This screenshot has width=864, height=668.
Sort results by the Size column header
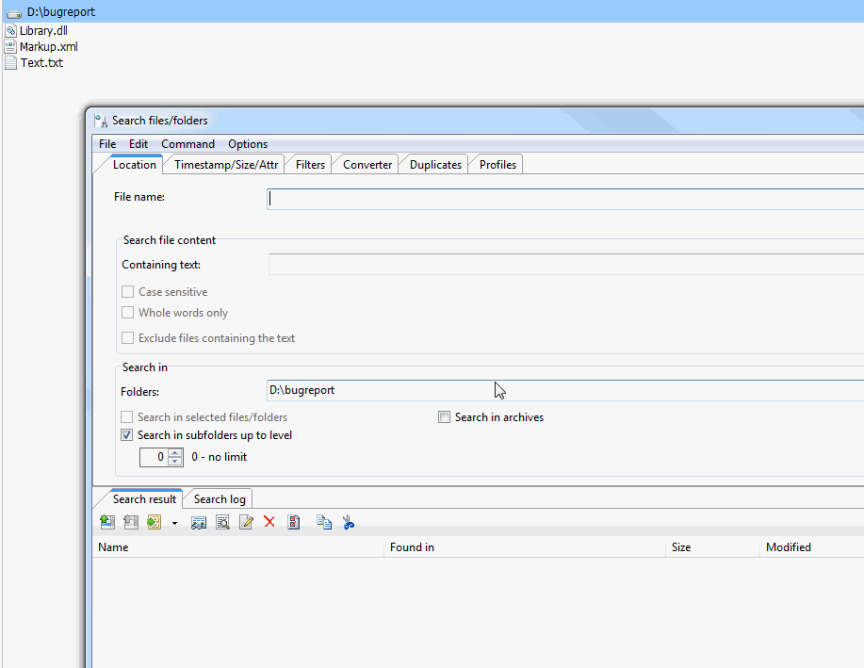tap(712, 547)
